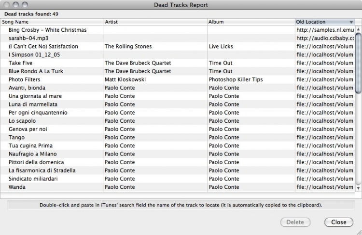Click the Album column header
Screen dimensions: 362x235
pos(251,22)
